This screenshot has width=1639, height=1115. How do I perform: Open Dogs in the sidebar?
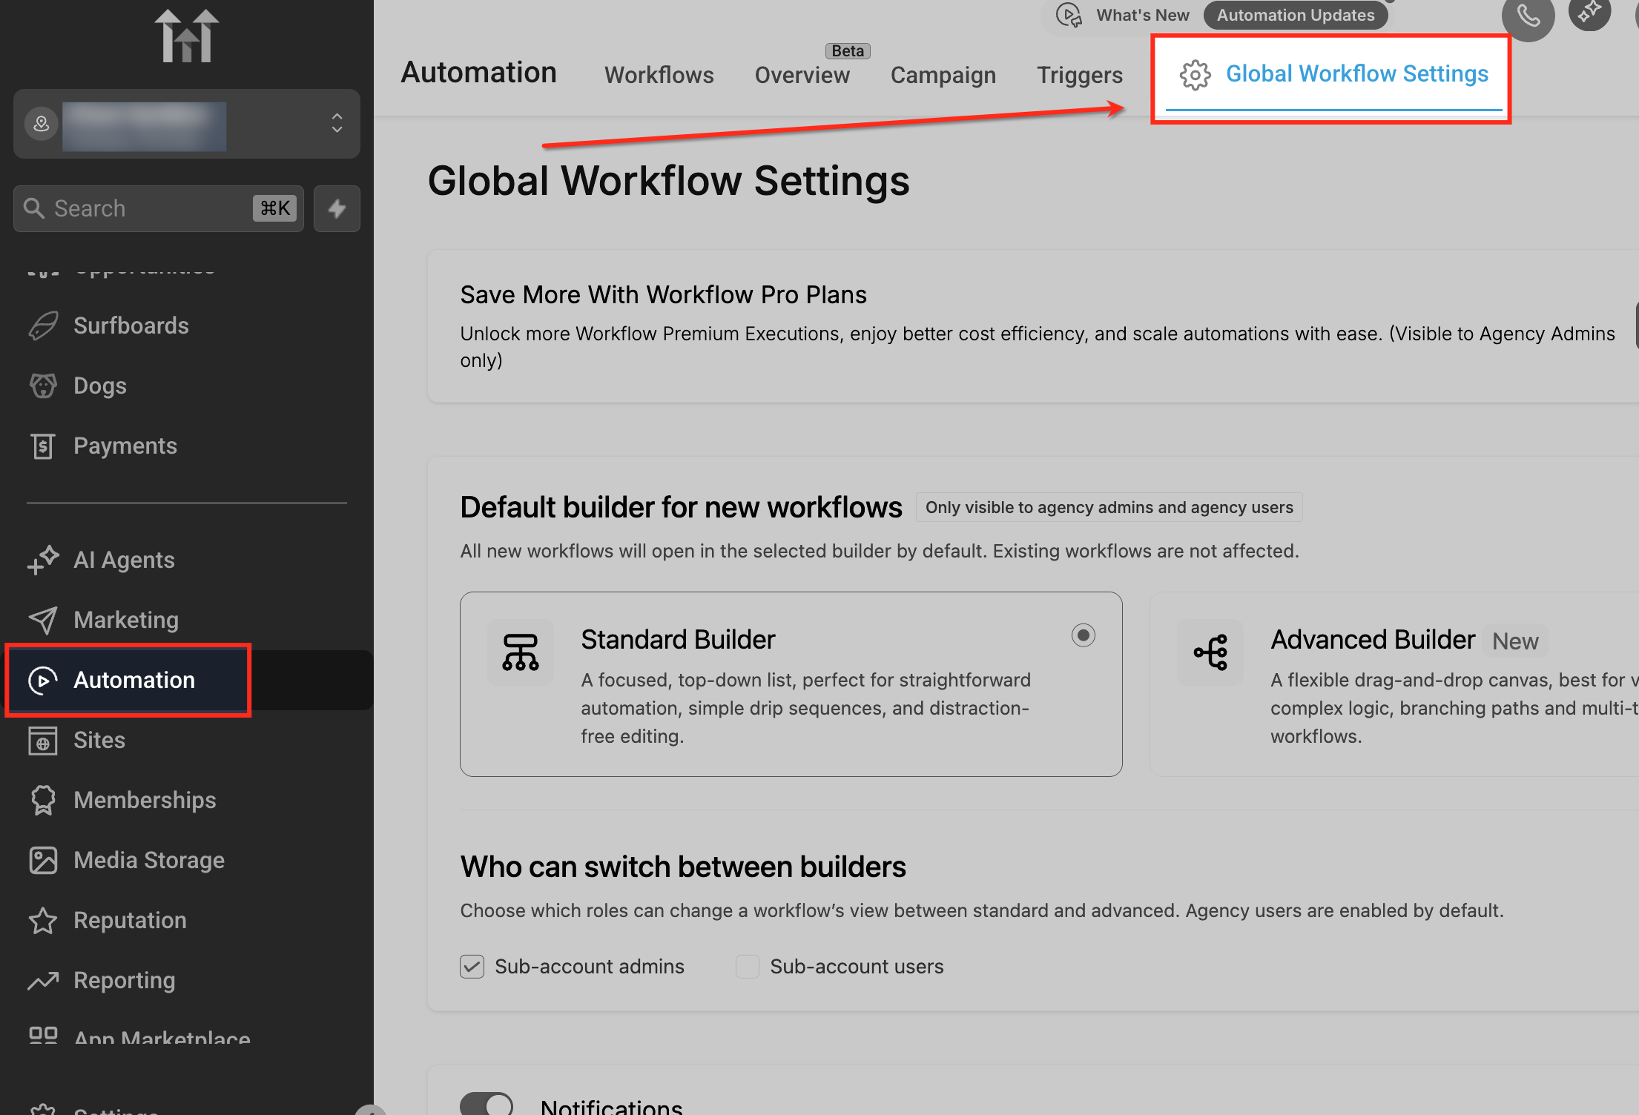[99, 386]
